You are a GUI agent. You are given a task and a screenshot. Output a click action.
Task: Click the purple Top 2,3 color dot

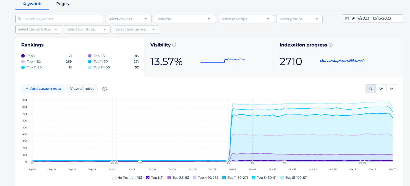[x=90, y=56]
